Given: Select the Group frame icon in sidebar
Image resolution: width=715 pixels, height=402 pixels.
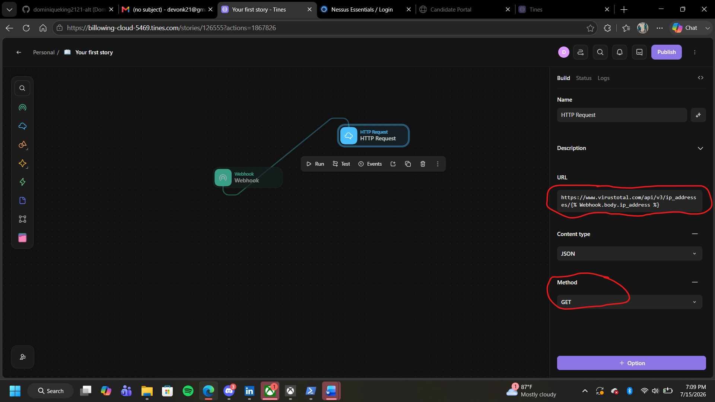Looking at the screenshot, I should click(x=22, y=219).
